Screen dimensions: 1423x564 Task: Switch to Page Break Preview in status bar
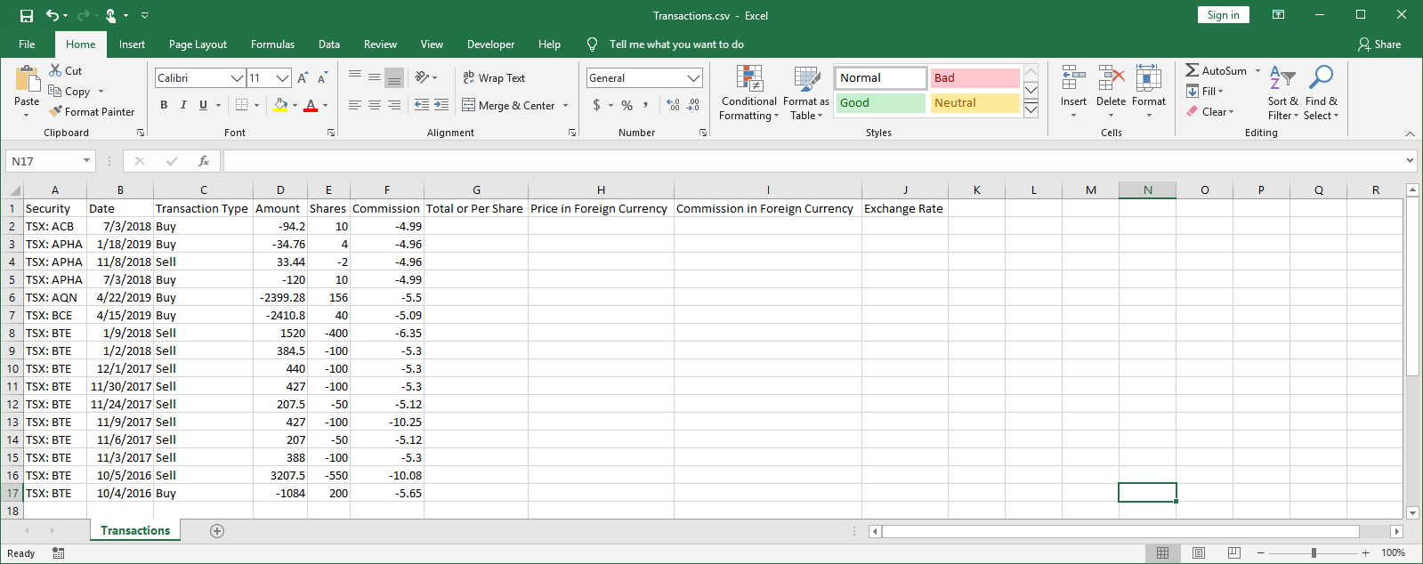1233,553
